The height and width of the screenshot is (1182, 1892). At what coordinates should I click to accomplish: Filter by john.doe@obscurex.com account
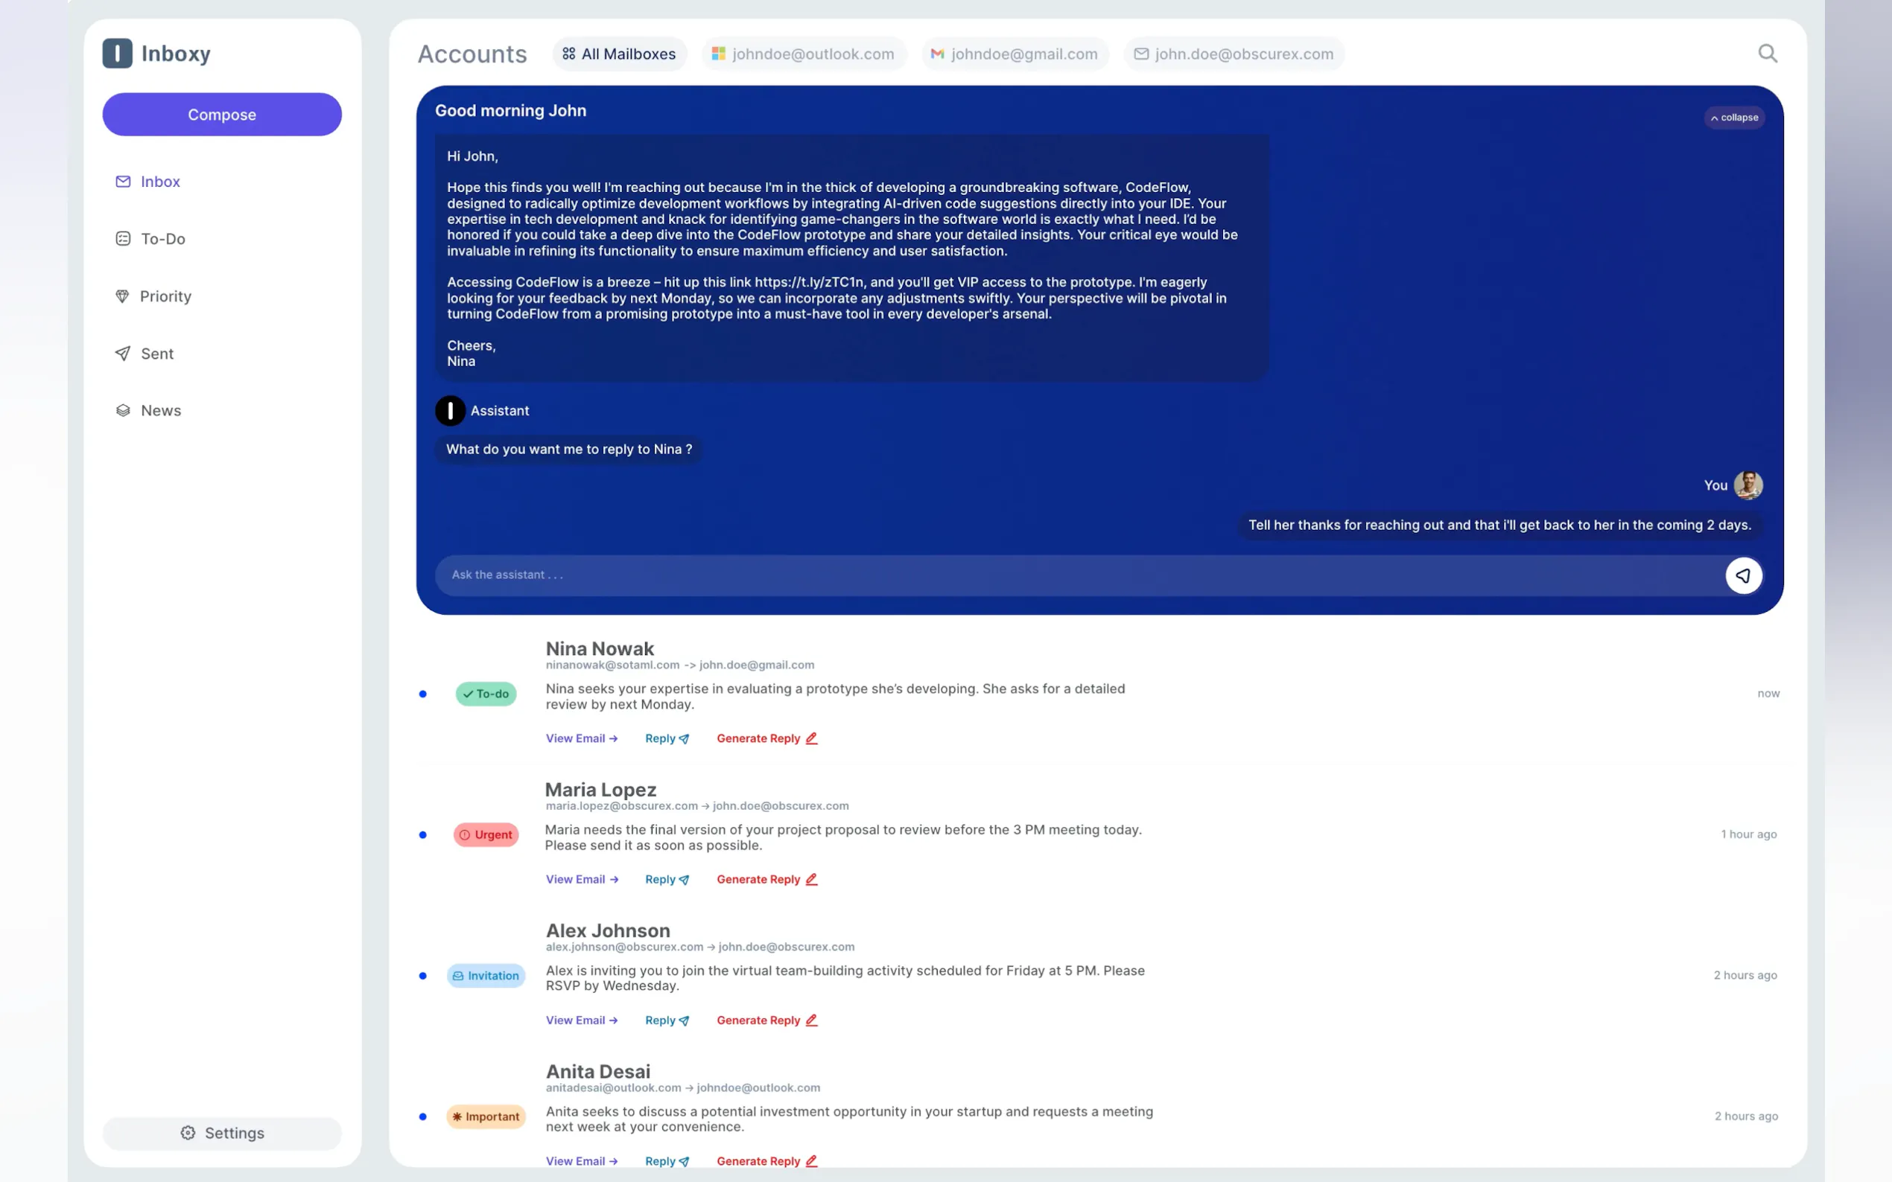[x=1234, y=54]
